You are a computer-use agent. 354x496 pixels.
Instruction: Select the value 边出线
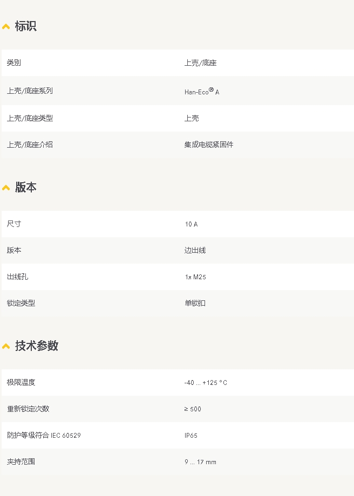[x=195, y=251]
